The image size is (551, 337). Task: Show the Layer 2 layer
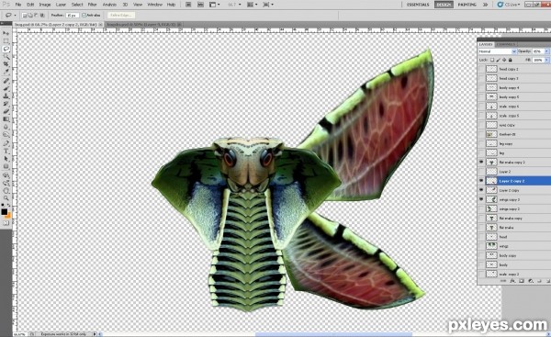481,172
